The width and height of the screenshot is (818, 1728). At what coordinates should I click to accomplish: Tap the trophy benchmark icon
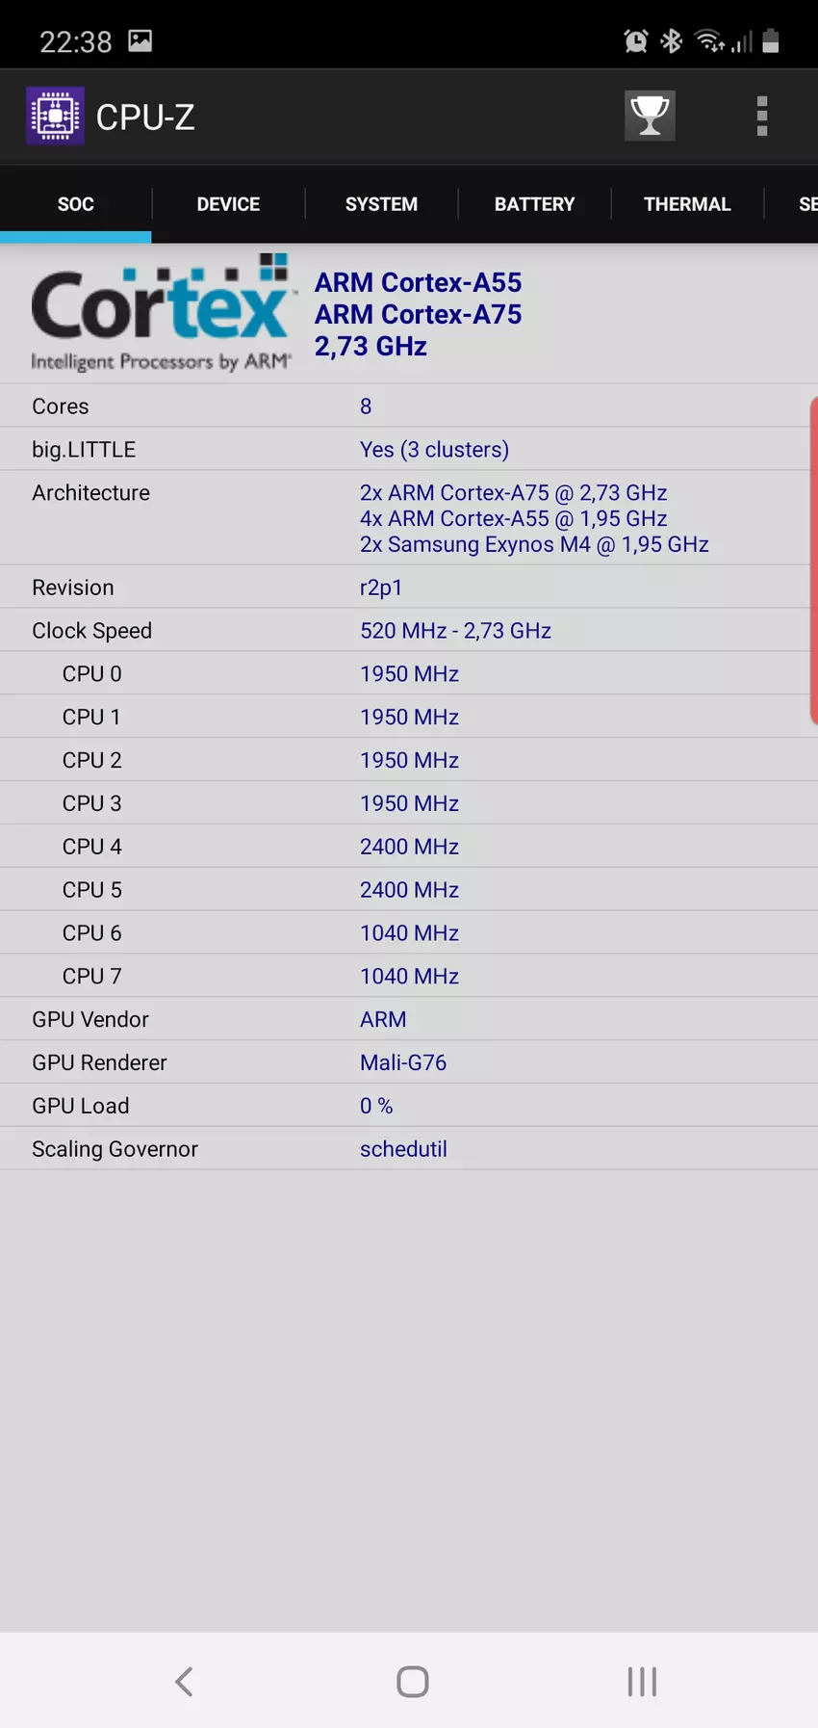[650, 117]
